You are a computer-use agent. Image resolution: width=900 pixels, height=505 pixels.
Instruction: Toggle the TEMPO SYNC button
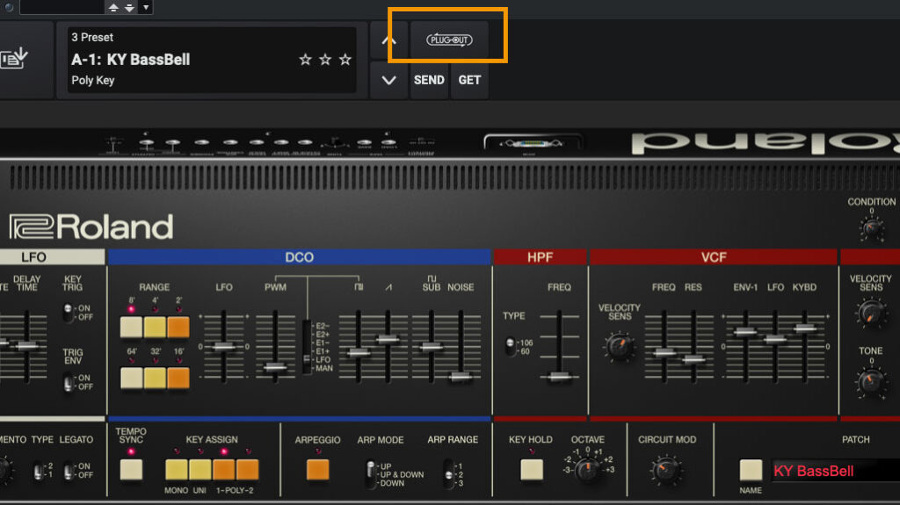[132, 470]
